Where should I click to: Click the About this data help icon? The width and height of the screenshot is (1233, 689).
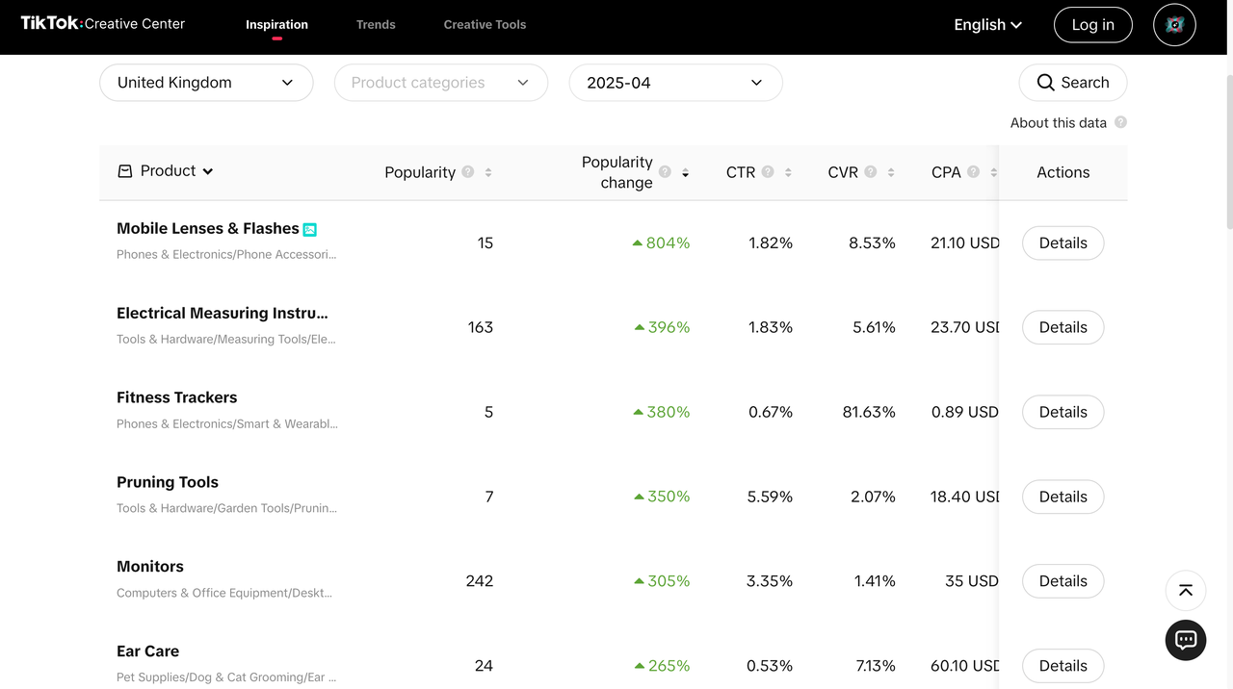tap(1120, 122)
